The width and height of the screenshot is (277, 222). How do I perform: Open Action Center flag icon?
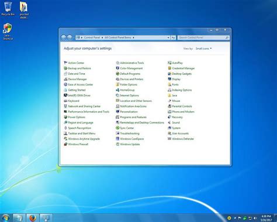(x=65, y=63)
